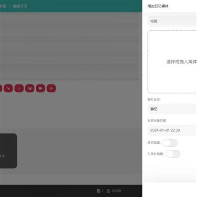Click the dark media card at bottom left
197x197 pixels.
[x=8, y=151]
